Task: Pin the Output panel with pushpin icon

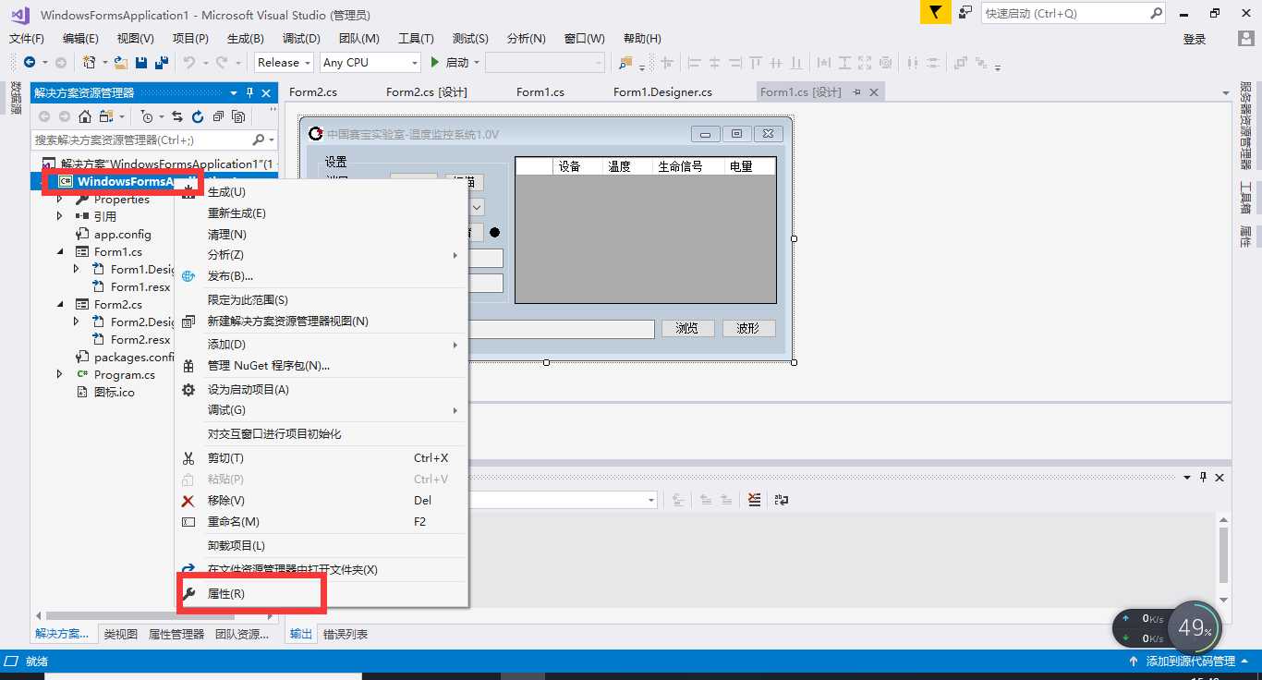Action: 1204,477
